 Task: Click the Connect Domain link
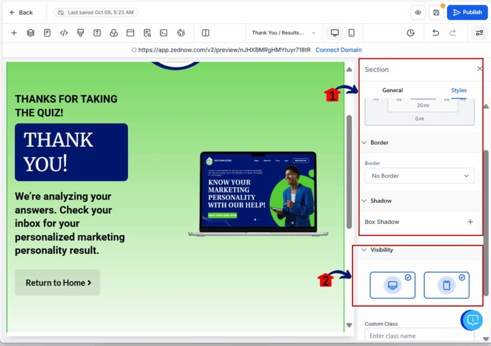tap(339, 50)
